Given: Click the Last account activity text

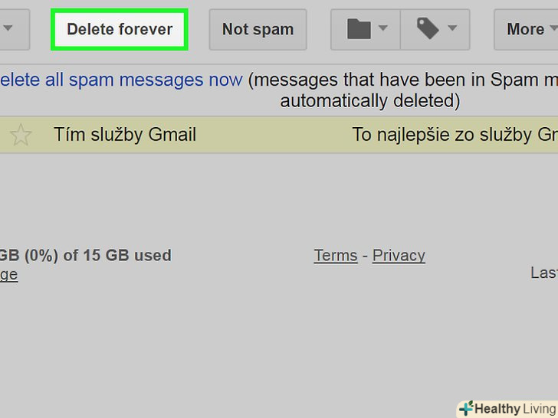Looking at the screenshot, I should click(x=543, y=273).
